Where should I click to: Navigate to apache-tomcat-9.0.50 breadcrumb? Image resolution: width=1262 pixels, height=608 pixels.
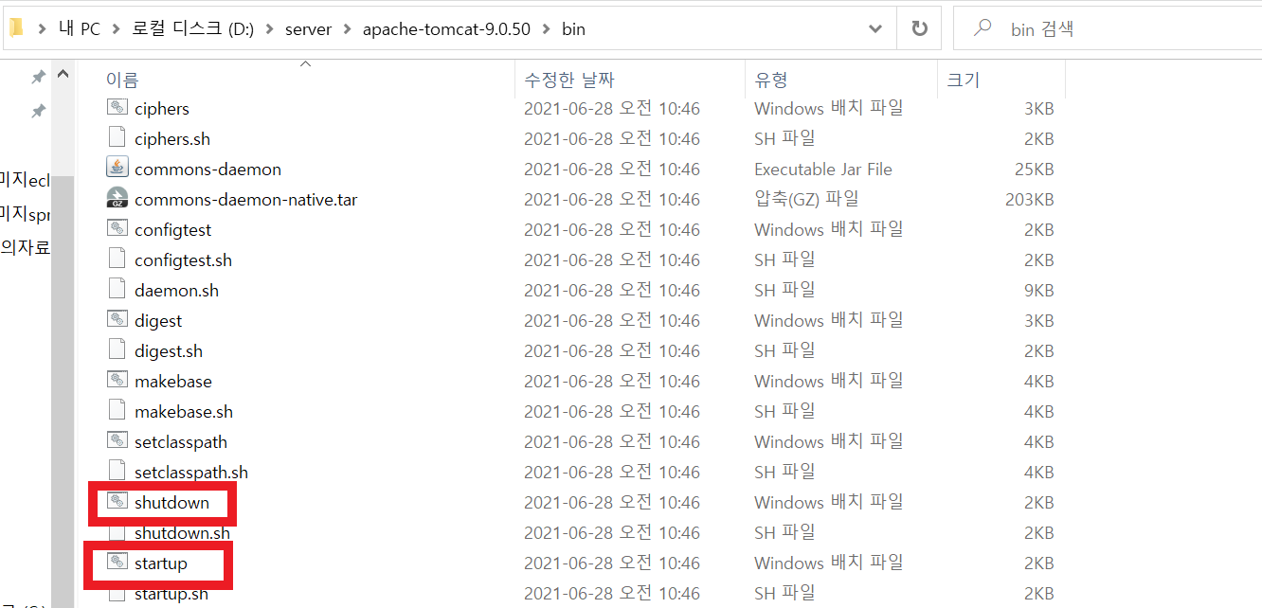446,29
